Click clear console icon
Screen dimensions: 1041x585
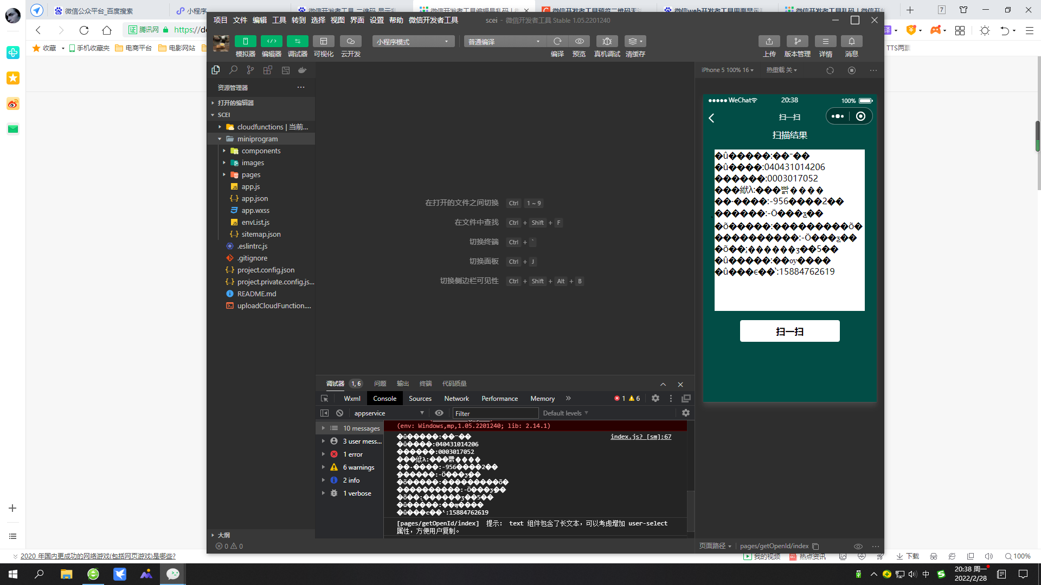[x=339, y=413]
